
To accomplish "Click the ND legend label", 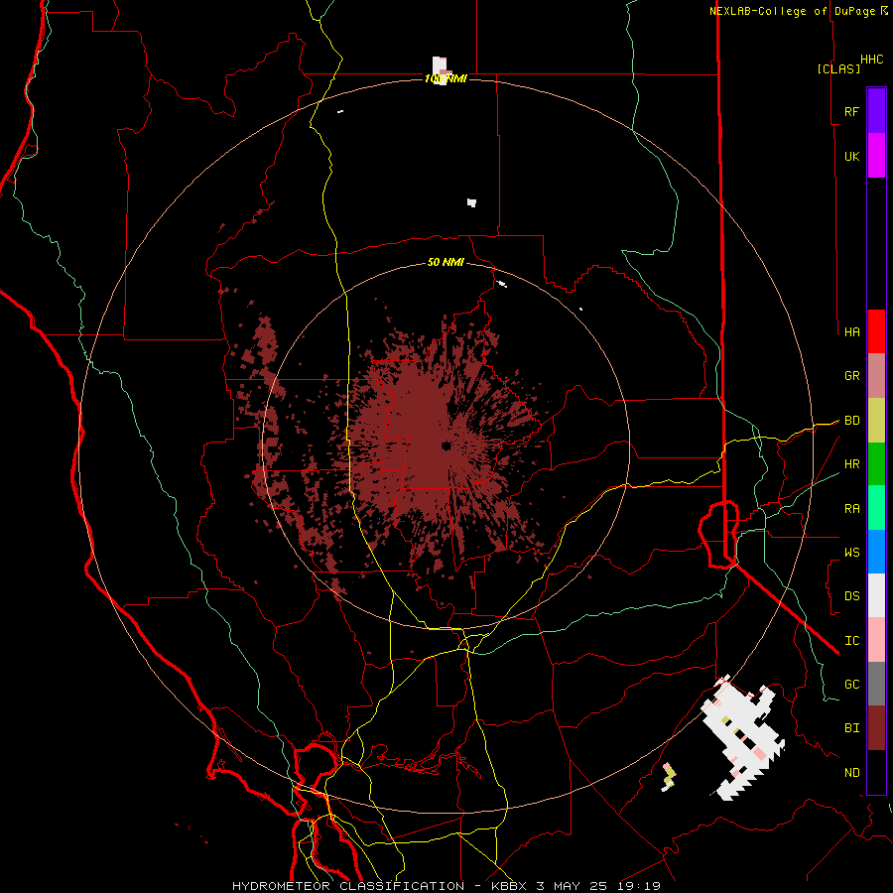I will [x=851, y=772].
